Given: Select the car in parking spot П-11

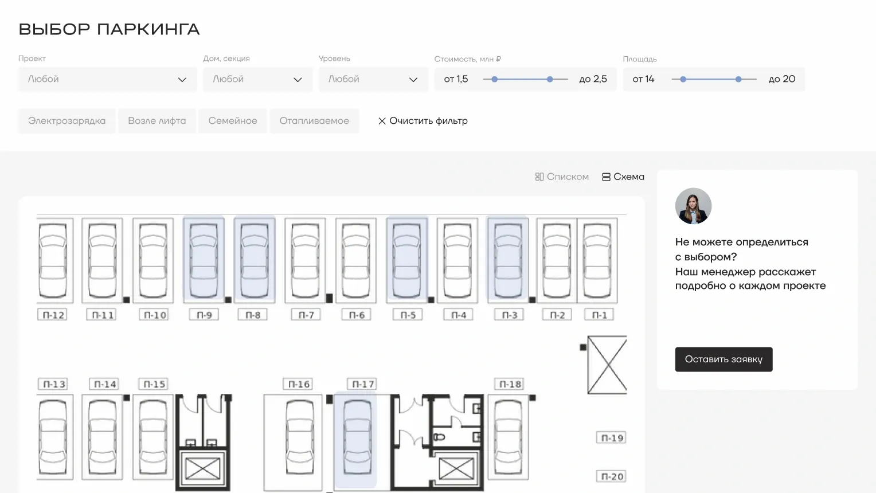Looking at the screenshot, I should (x=103, y=260).
